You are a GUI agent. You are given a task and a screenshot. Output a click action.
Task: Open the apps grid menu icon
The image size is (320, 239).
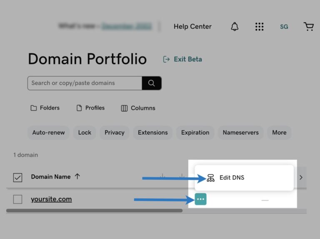[259, 27]
